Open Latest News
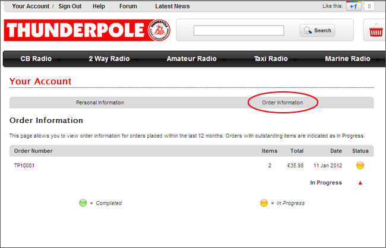386x248 pixels. pos(172,6)
